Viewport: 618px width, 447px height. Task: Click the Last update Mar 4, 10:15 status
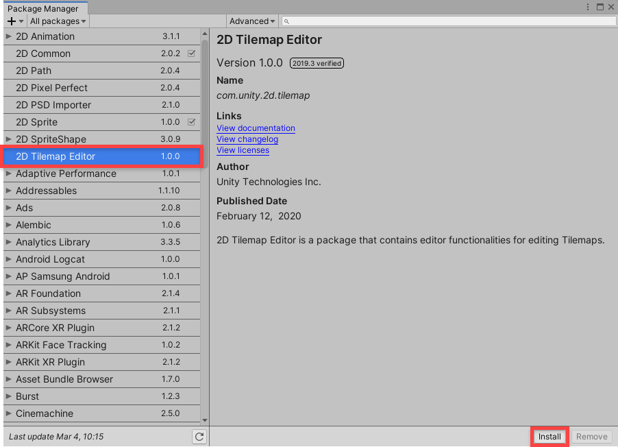tap(56, 436)
